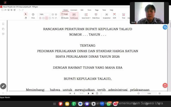
Task: Run the OCR tool
Action: point(114,16)
